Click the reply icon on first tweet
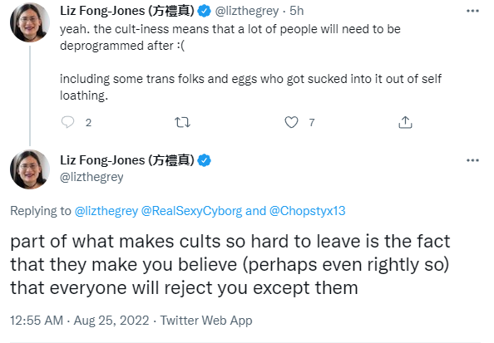The image size is (494, 343). (67, 122)
